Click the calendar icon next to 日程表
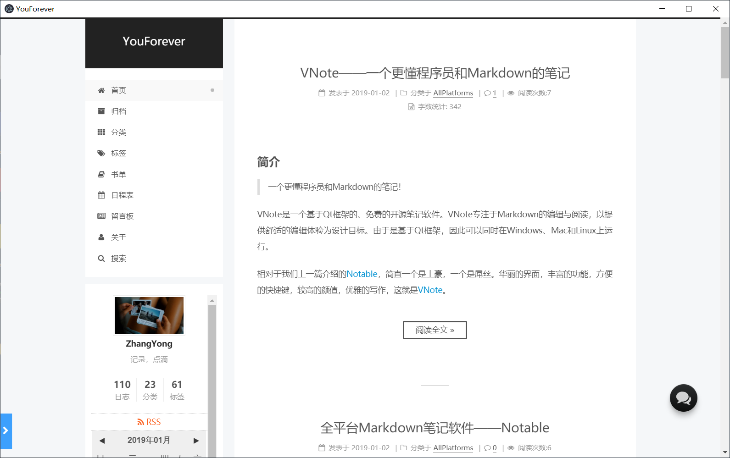 point(101,195)
